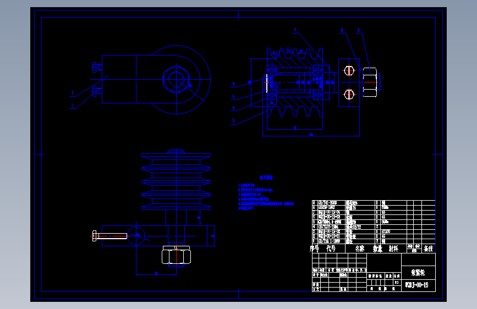Click the 备注 column header in parts list
The width and height of the screenshot is (477, 309).
[x=429, y=249]
